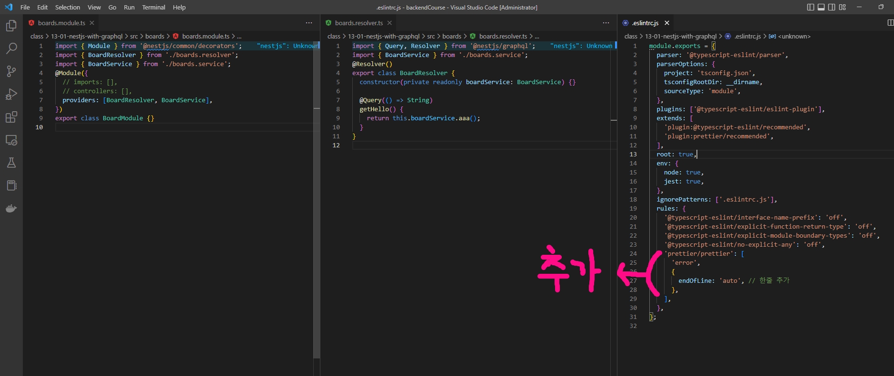
Task: Open More Actions for boards.module.ts group
Action: click(x=309, y=23)
